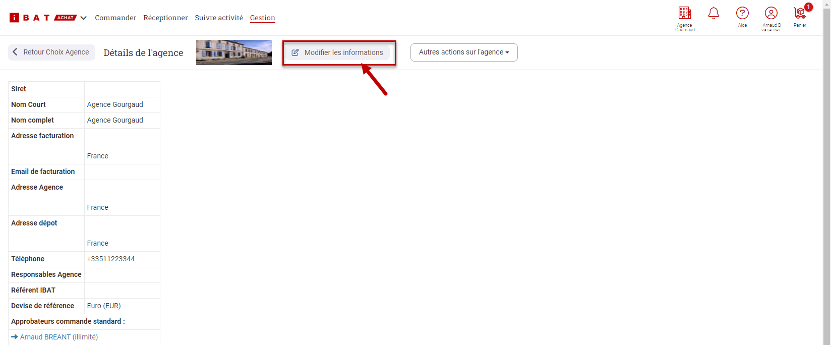Open the Panier cart icon
Screen dimensions: 831x345
pyautogui.click(x=800, y=13)
